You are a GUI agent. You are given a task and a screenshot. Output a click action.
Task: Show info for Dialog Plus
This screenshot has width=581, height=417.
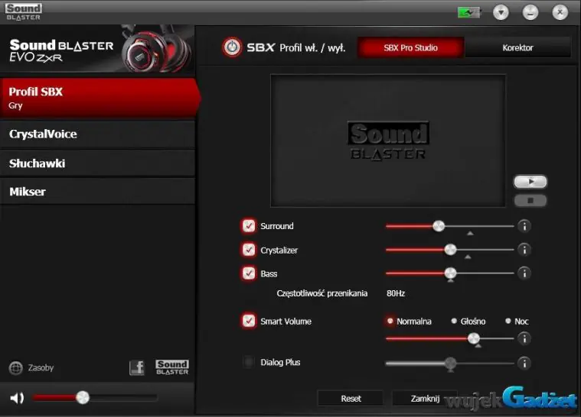pyautogui.click(x=524, y=364)
